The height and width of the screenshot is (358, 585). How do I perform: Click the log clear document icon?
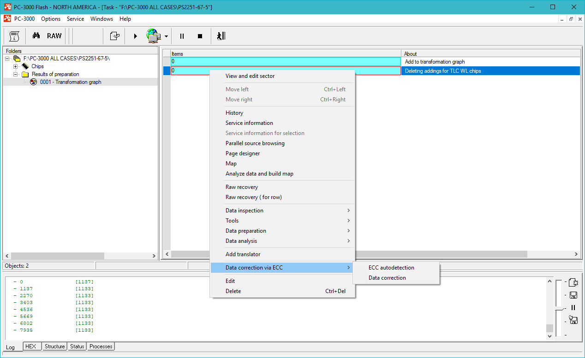[573, 282]
